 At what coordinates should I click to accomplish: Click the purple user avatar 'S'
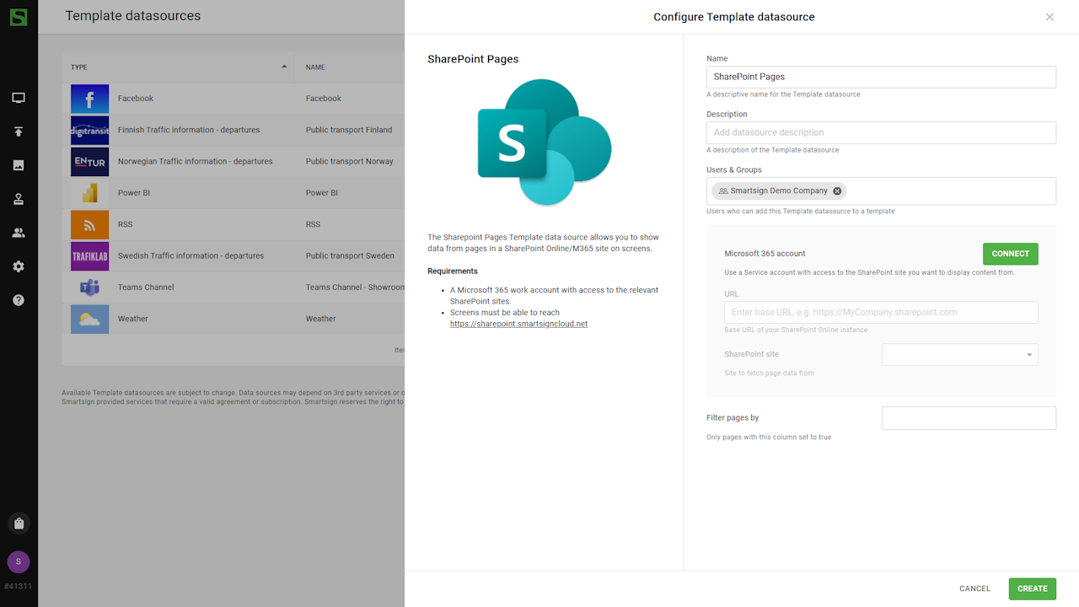tap(19, 561)
